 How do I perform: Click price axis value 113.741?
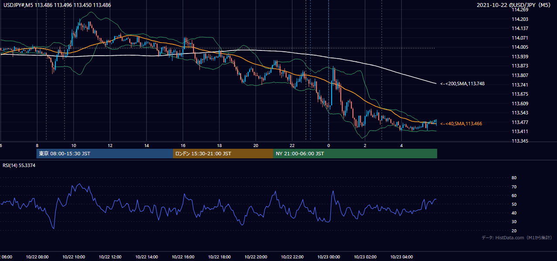coord(520,85)
